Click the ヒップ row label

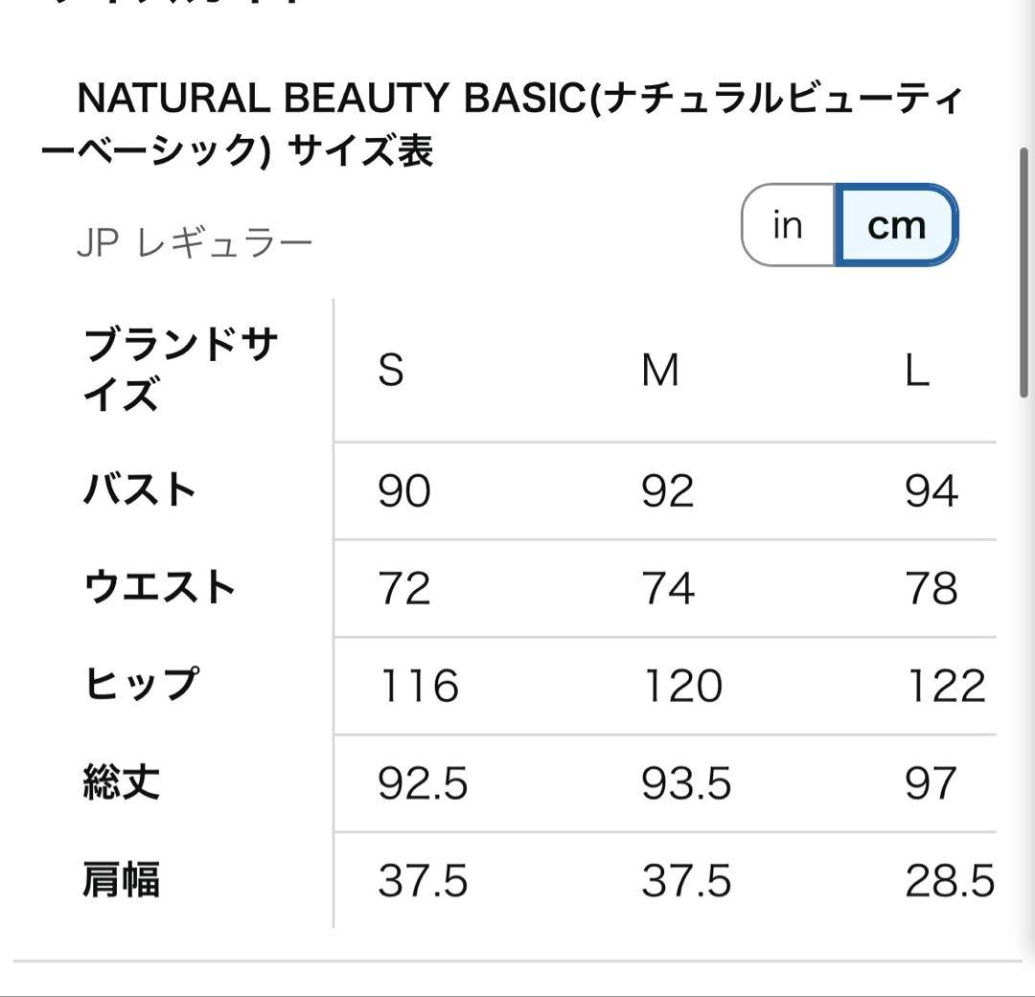[x=141, y=684]
